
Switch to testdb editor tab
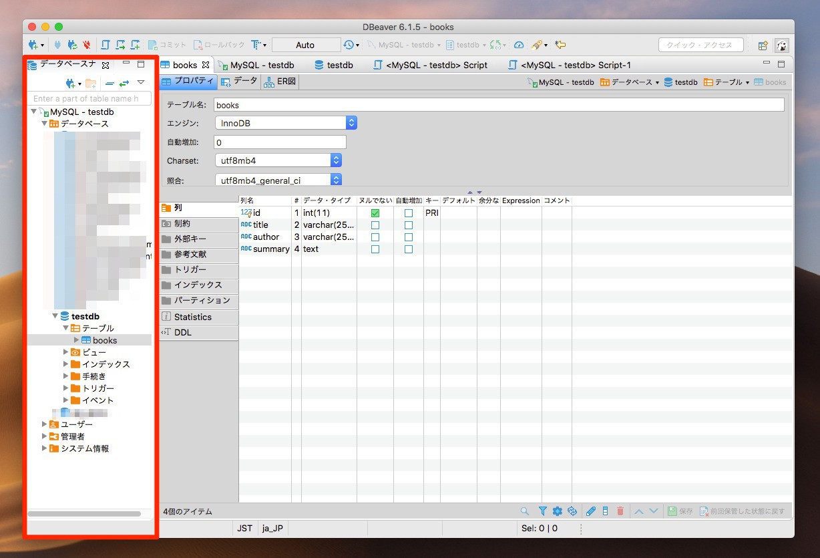pos(334,65)
